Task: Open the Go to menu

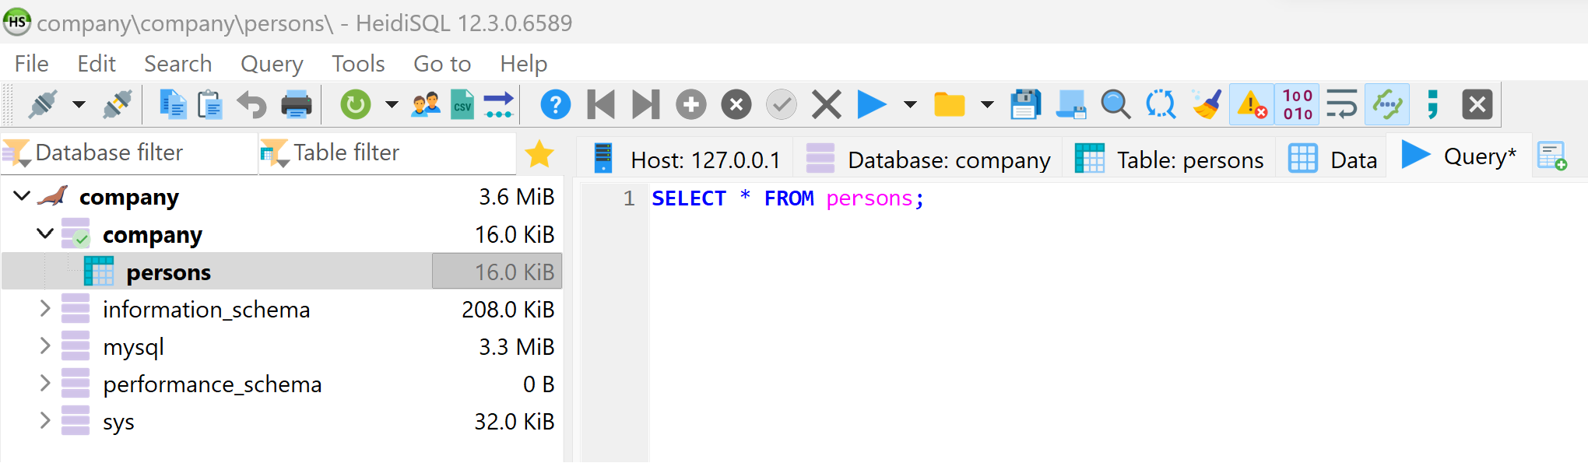Action: click(x=442, y=64)
